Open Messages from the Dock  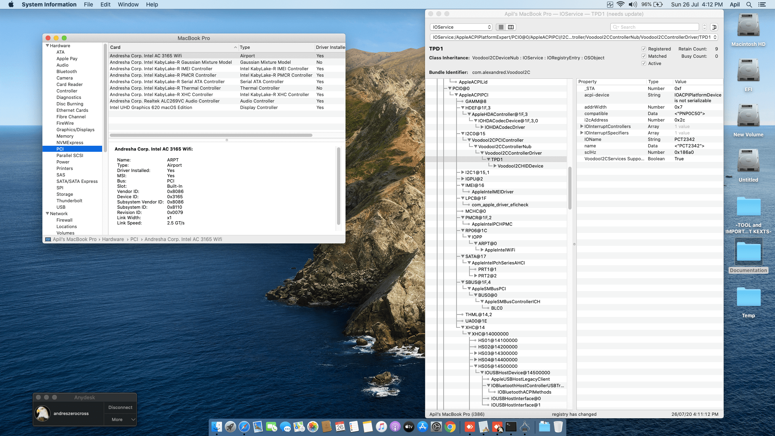pos(285,427)
